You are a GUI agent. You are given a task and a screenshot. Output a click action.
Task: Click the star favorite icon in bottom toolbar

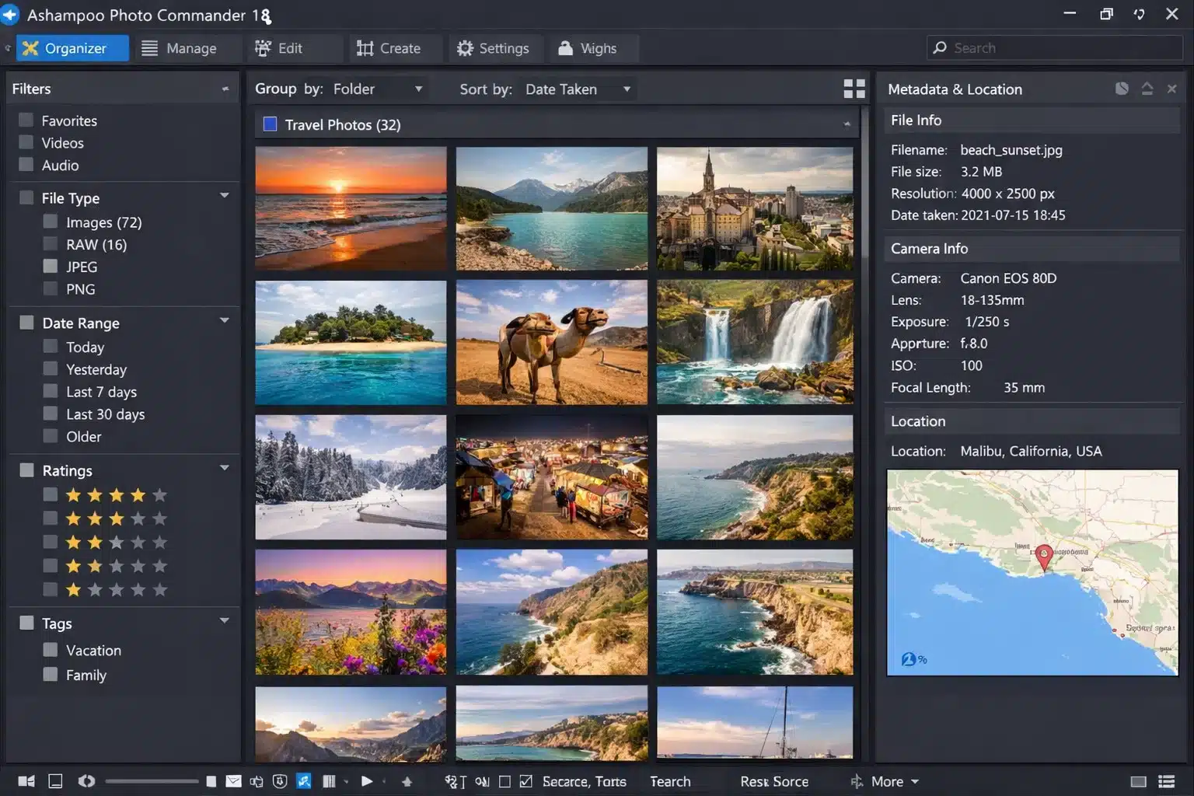tap(407, 781)
